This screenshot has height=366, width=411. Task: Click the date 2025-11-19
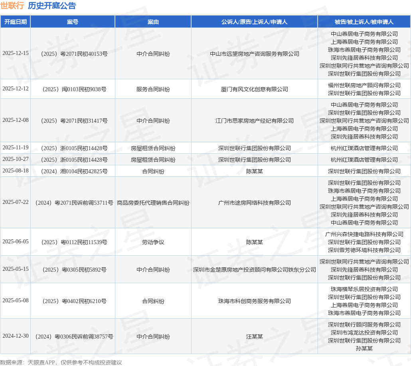coord(16,147)
